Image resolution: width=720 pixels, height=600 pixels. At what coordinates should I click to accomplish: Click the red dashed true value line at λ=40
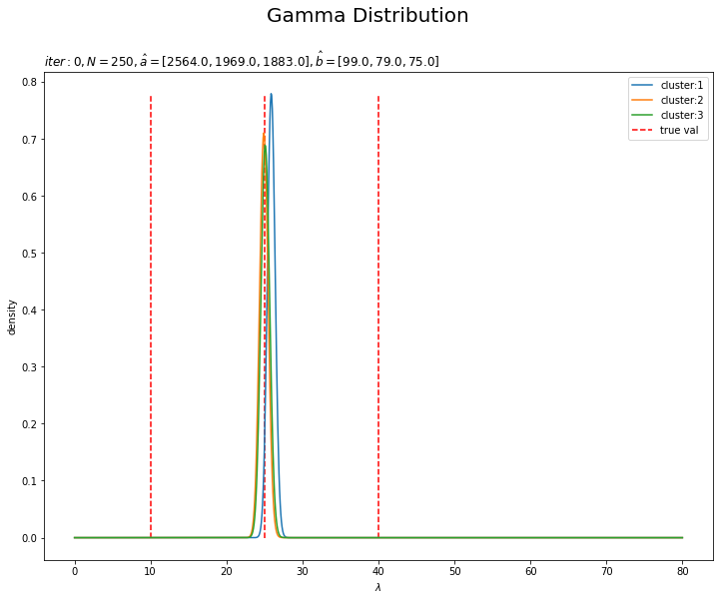[x=378, y=316]
